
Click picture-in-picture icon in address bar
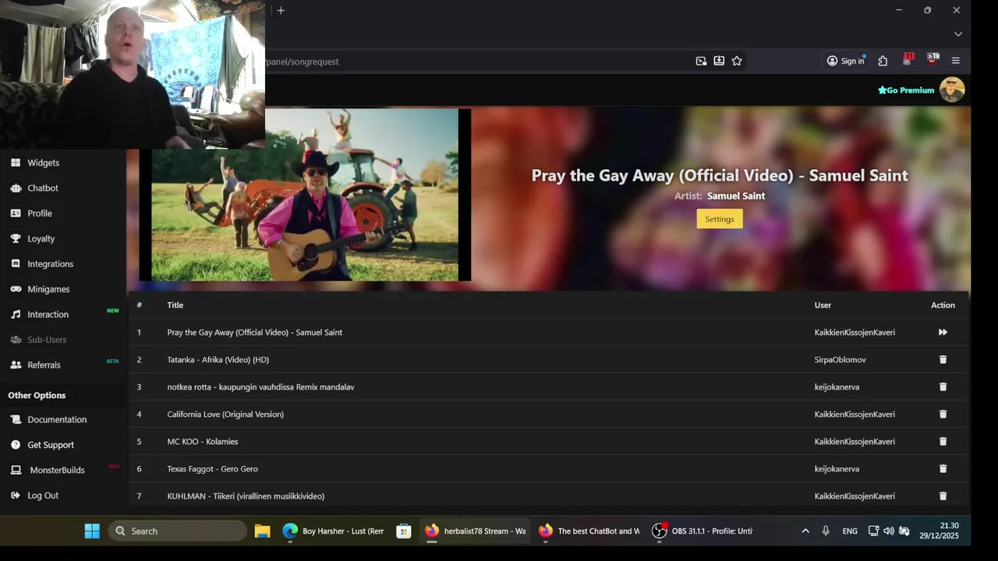click(701, 61)
